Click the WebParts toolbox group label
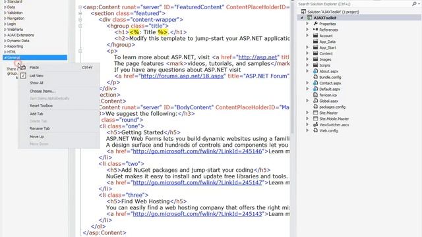This screenshot has width=422, height=237. click(15, 30)
